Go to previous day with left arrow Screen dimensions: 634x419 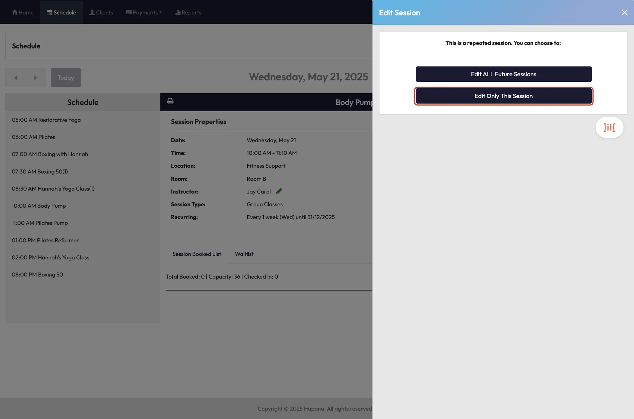(16, 78)
